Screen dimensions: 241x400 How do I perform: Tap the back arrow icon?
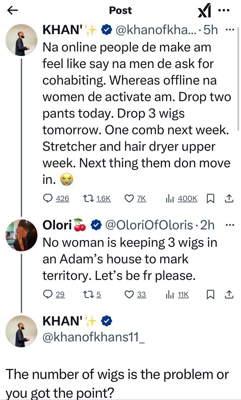[12, 11]
